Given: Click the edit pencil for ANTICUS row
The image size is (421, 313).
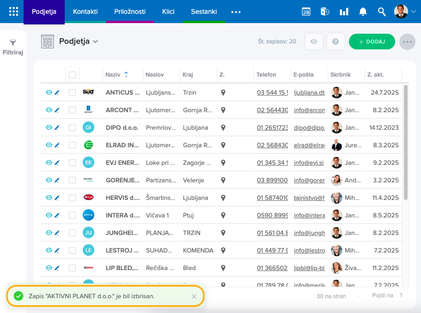Looking at the screenshot, I should click(57, 93).
